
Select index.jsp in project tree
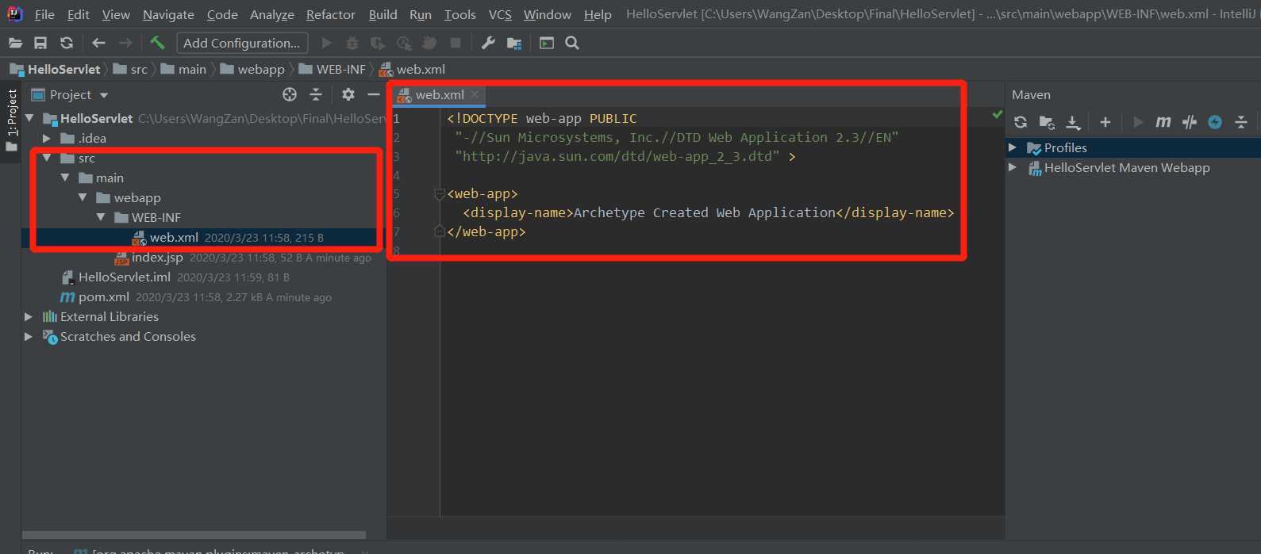tap(157, 258)
